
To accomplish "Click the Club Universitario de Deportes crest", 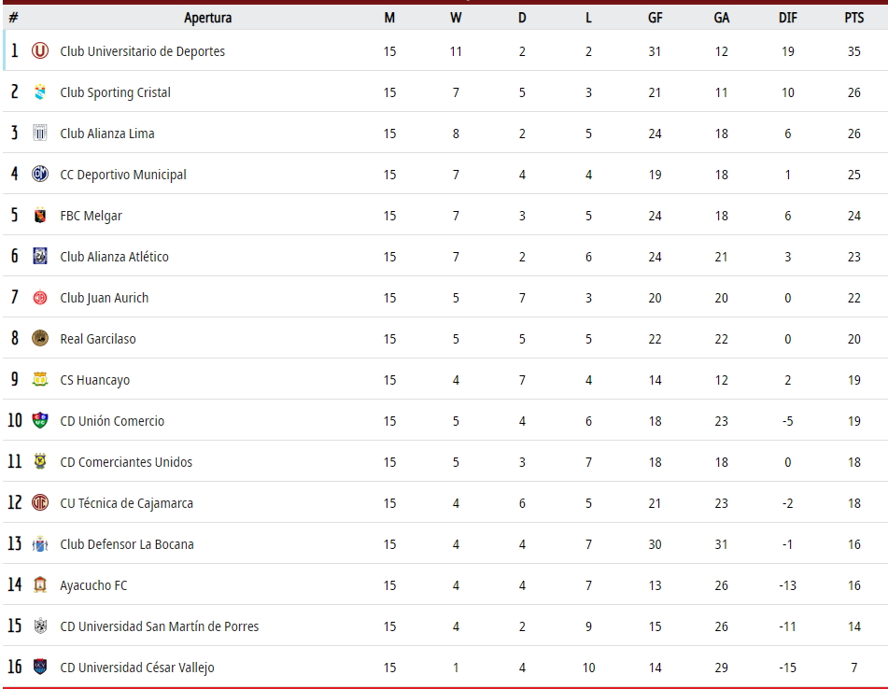I will pos(39,51).
